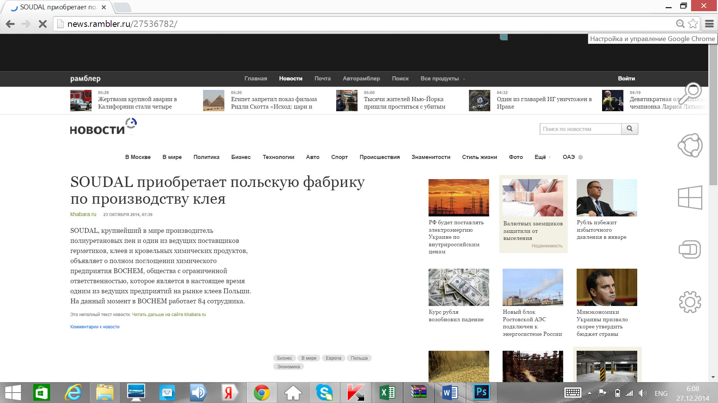
Task: Click the рамблер logo
Action: 85,79
